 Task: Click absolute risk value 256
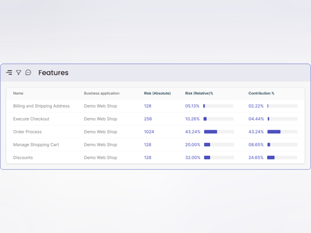point(148,119)
